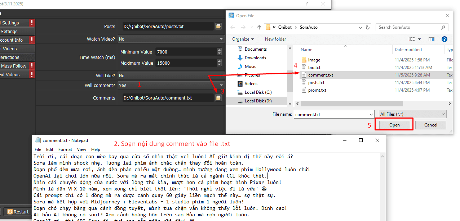Click the browse folder icon beside Comments path
The image size is (460, 221).
tap(218, 98)
